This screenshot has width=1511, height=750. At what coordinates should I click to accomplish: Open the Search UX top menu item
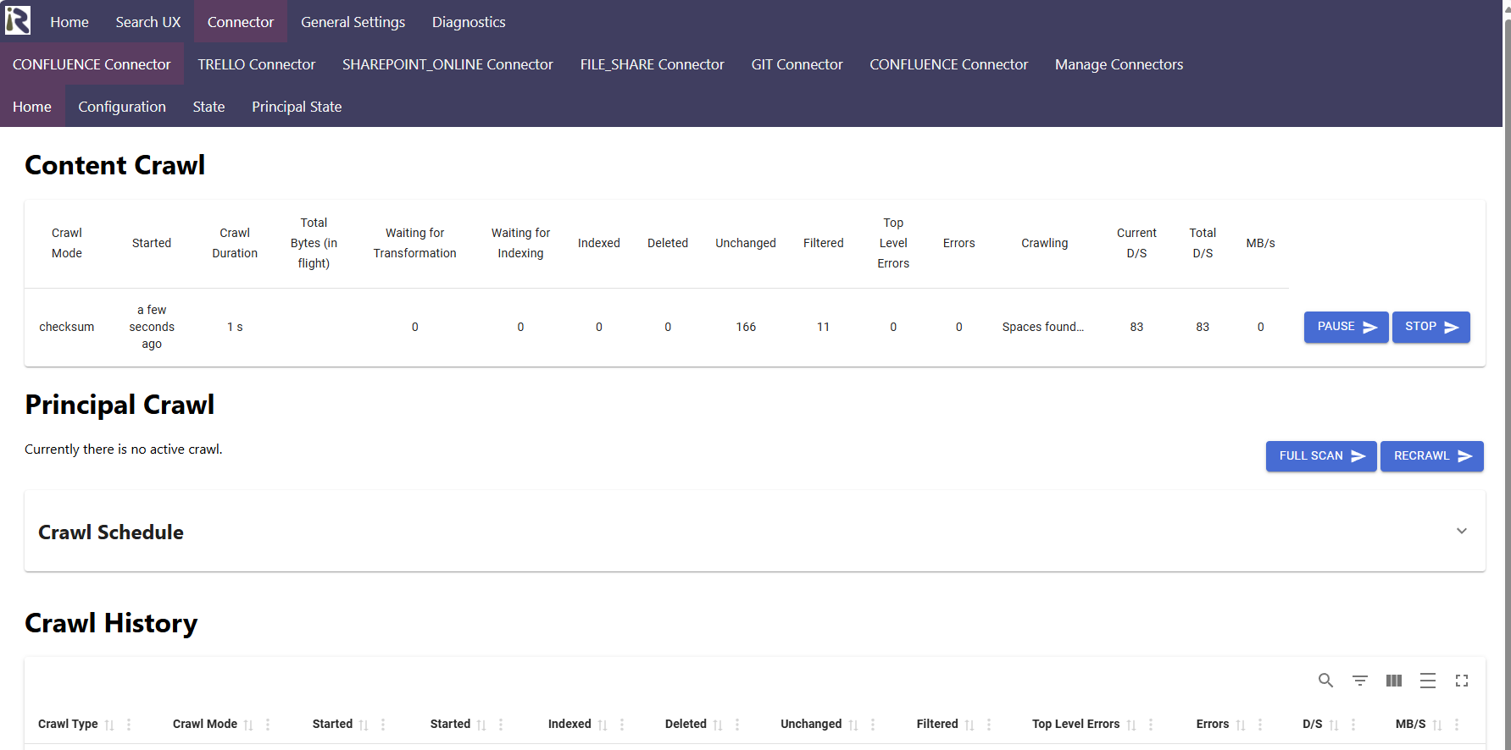pos(148,22)
